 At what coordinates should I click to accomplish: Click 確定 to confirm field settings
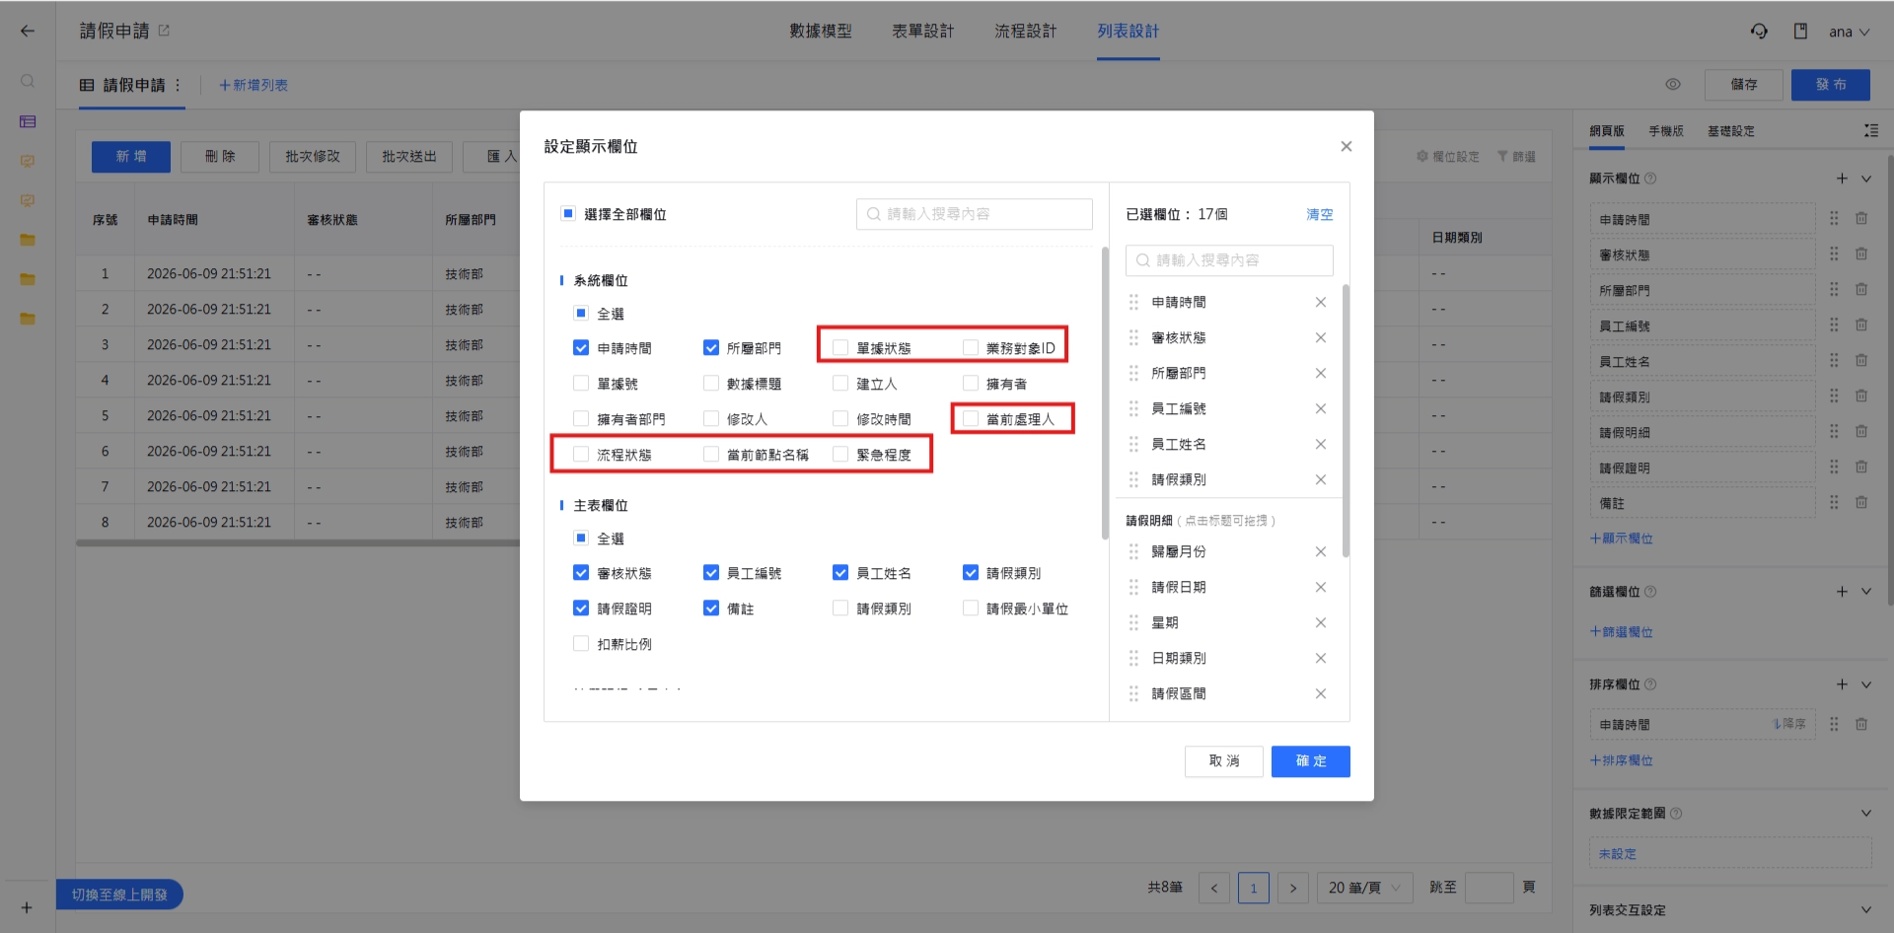point(1311,761)
